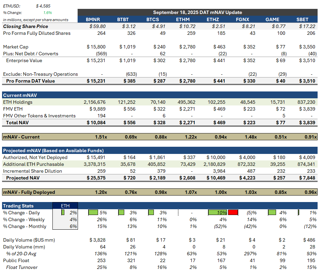
Task: Select BMNR weekly change 26%
Action: 102,219
